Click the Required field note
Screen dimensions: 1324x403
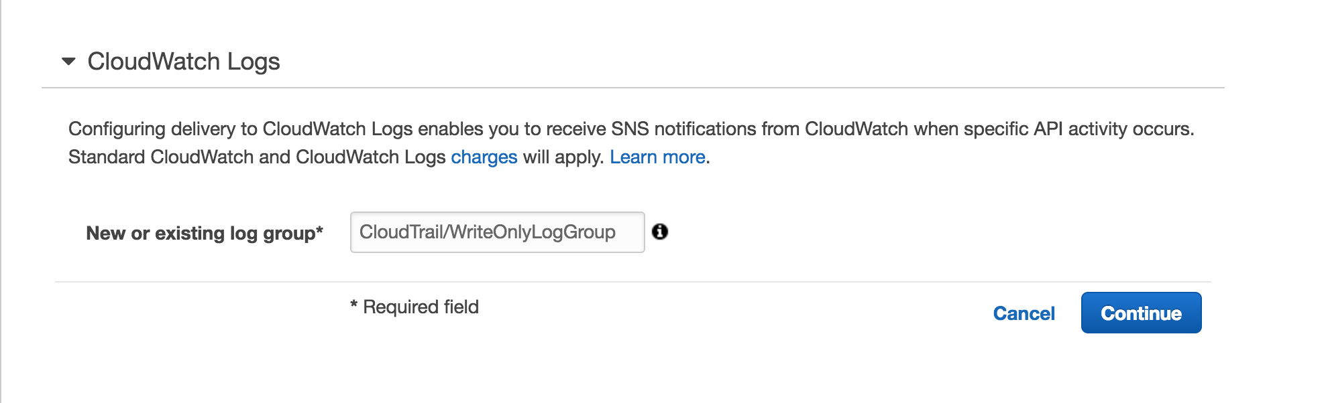pos(414,307)
